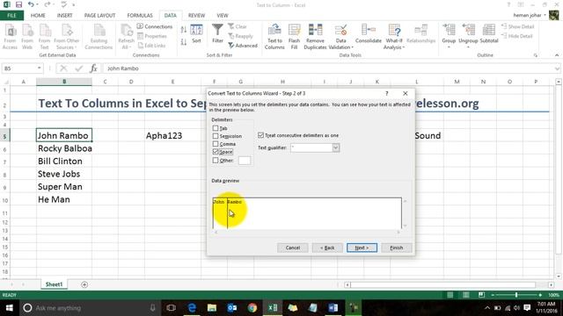Open the Text qualifier dropdown
This screenshot has width=563, height=316.
point(336,147)
